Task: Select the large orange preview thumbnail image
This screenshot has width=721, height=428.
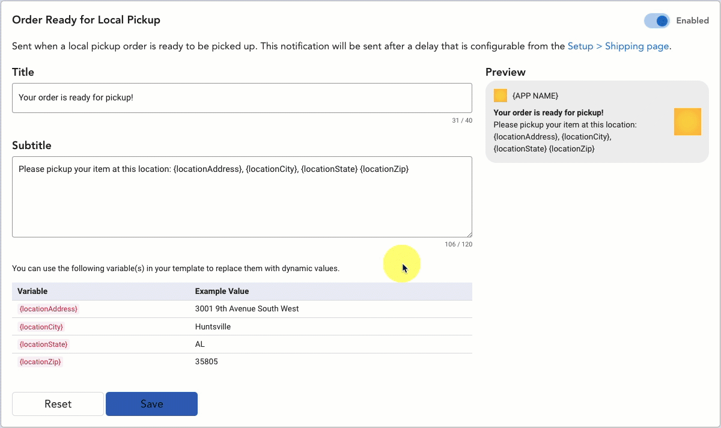Action: point(687,122)
